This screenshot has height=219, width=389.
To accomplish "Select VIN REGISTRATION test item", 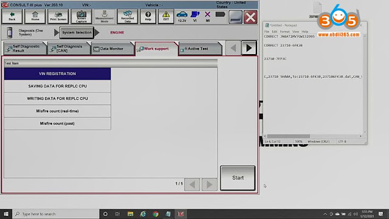I will coord(57,74).
